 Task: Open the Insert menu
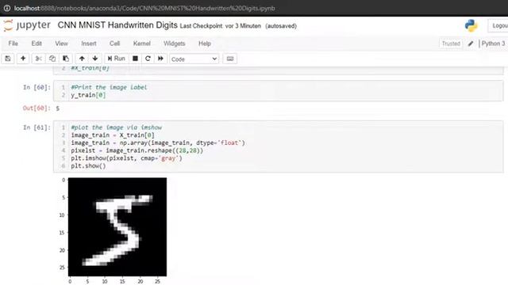[89, 44]
